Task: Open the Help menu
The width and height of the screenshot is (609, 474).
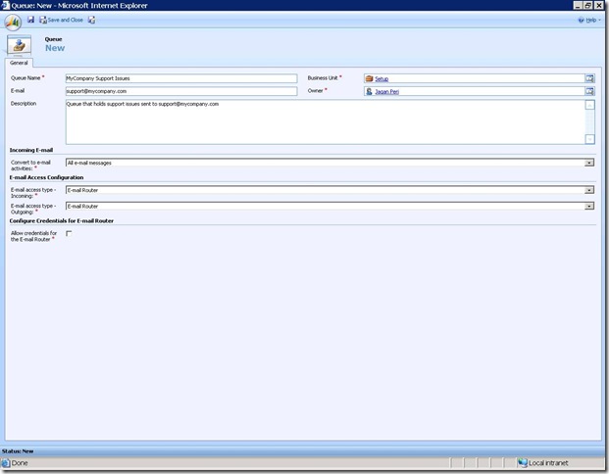Action: pyautogui.click(x=590, y=20)
